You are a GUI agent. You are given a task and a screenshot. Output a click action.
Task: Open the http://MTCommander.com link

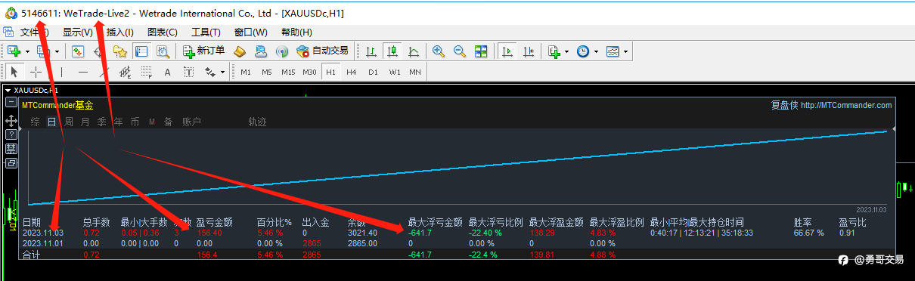[x=846, y=106]
